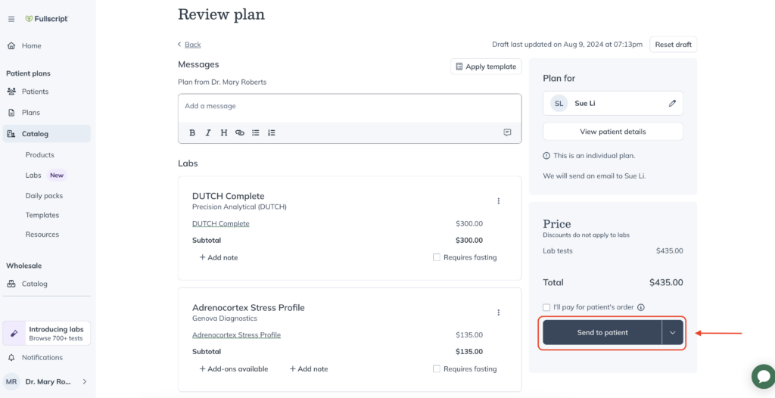775x398 pixels.
Task: Show info about paying for patient's order
Action: (x=641, y=307)
